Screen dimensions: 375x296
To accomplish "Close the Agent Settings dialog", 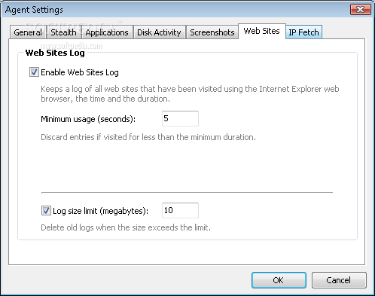I will click(x=361, y=10).
